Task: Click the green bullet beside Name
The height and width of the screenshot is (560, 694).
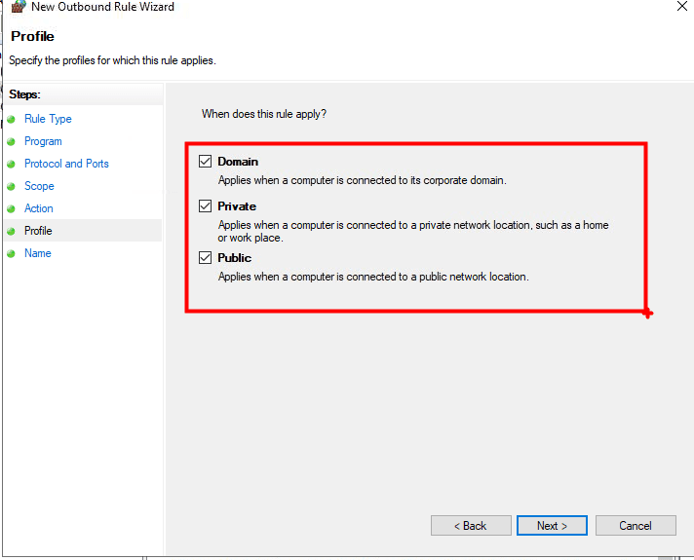Action: coord(12,254)
